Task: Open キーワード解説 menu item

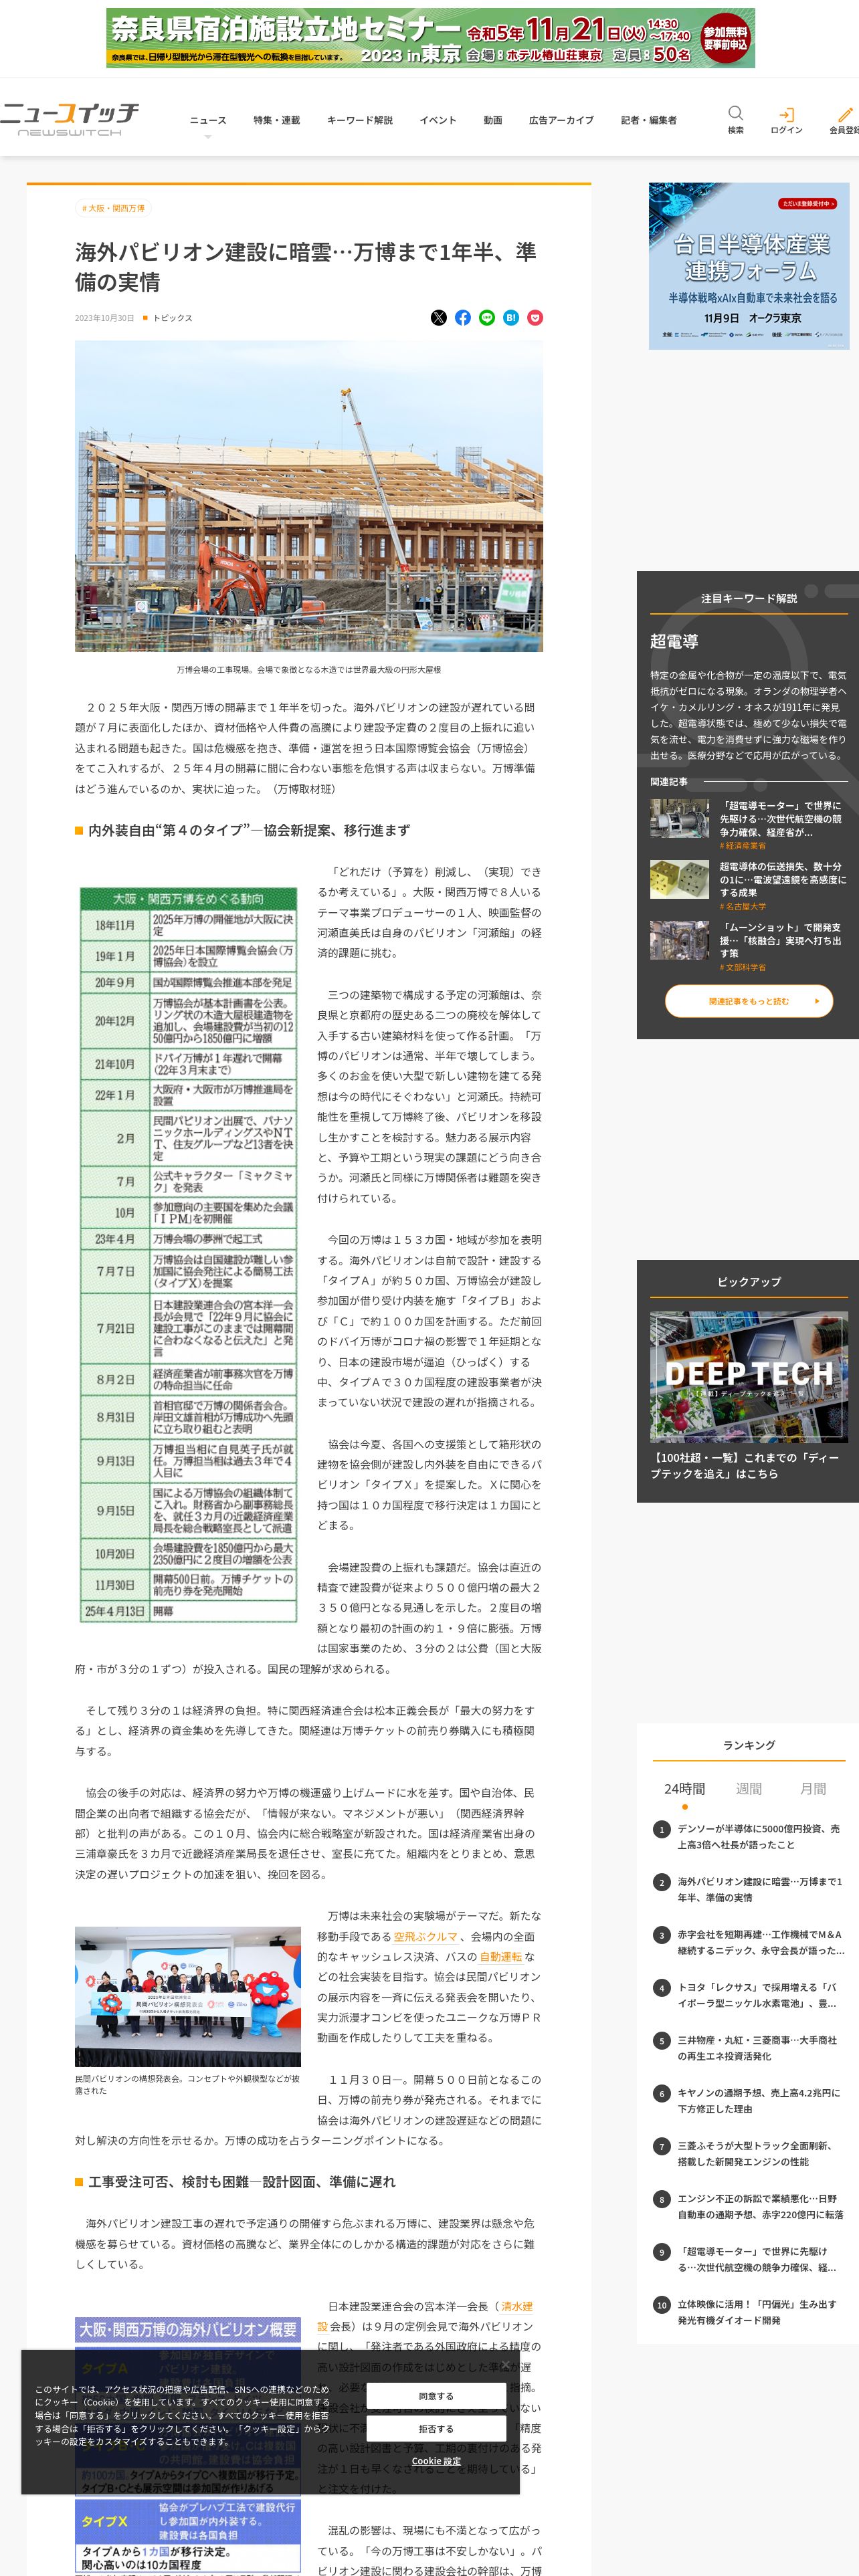Action: (360, 121)
